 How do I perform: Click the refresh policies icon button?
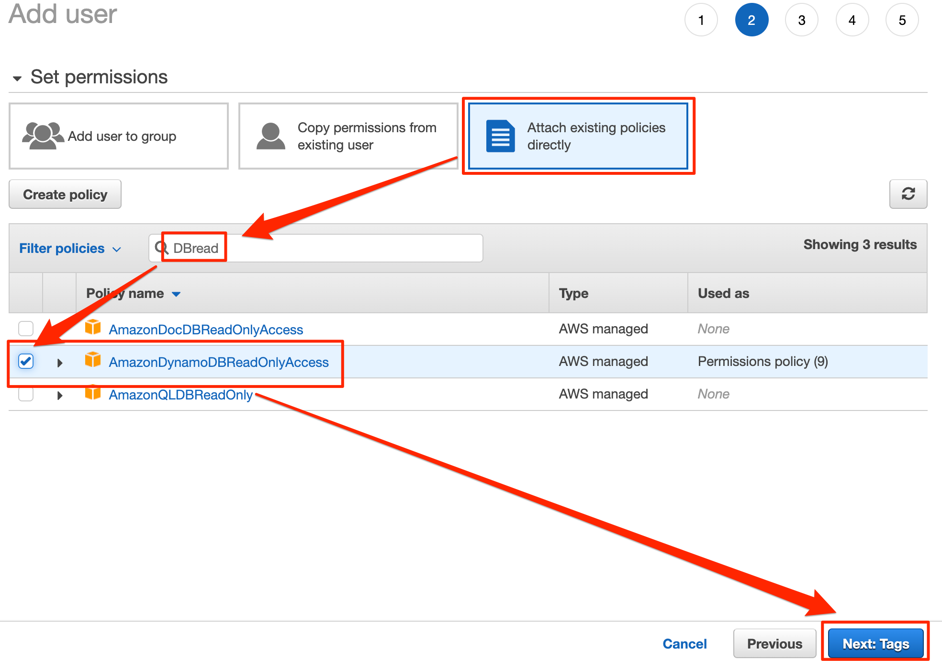click(x=908, y=194)
